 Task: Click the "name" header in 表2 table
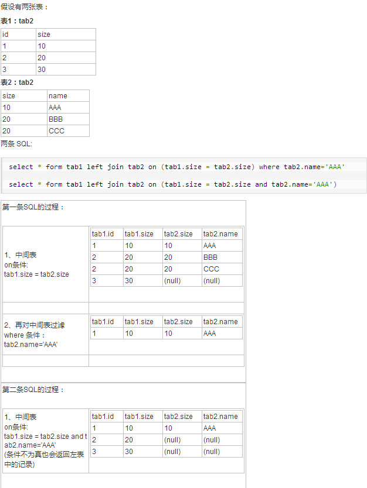coord(68,96)
